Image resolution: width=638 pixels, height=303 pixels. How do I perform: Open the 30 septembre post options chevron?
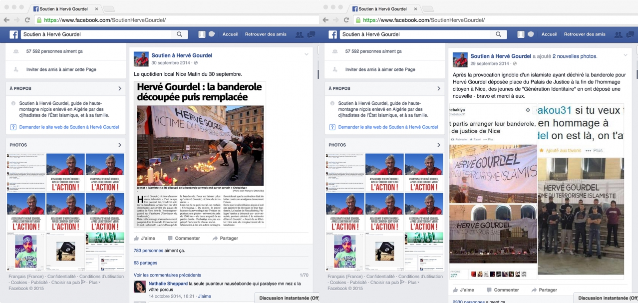click(x=307, y=54)
